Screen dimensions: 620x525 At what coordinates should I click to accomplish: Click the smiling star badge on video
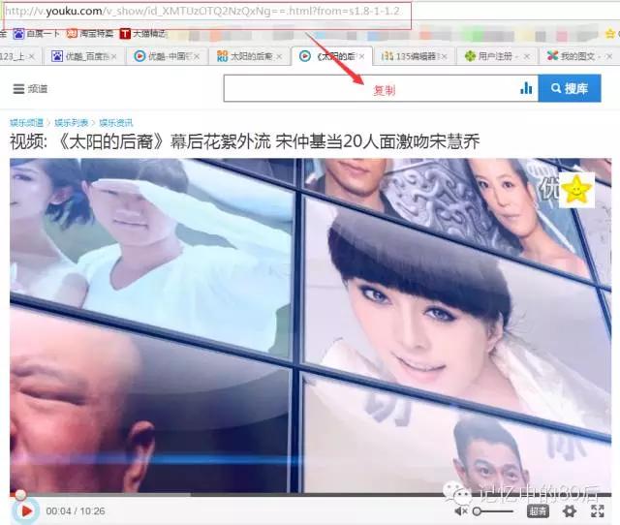click(x=577, y=190)
